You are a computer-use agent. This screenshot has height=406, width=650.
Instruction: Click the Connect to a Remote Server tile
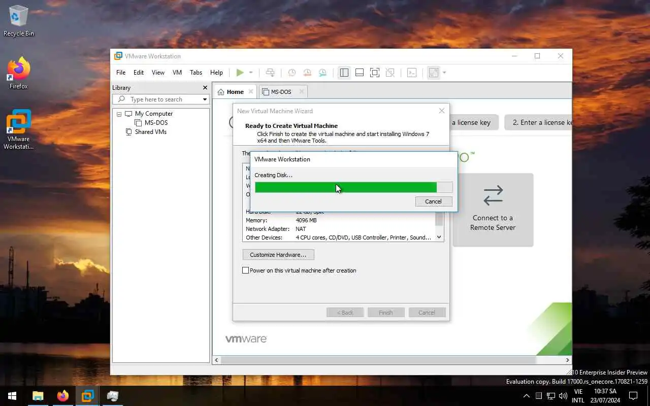[x=493, y=210]
